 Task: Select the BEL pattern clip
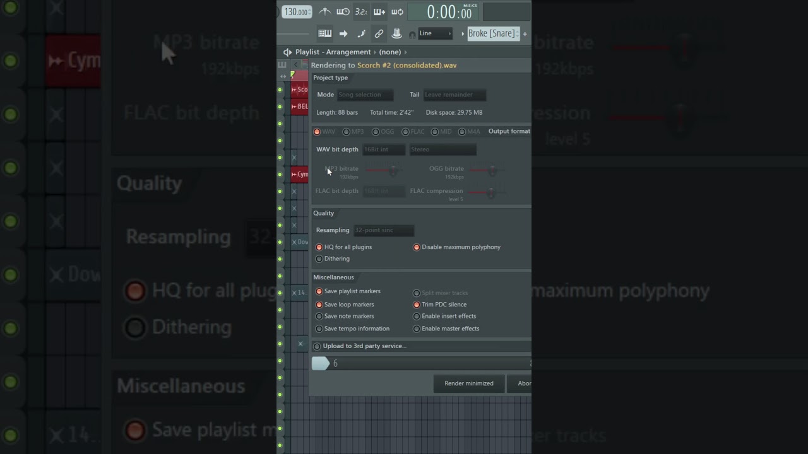click(x=300, y=107)
